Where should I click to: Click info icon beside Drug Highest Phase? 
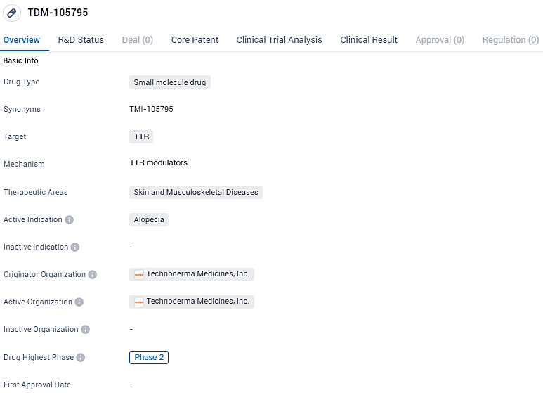(81, 358)
